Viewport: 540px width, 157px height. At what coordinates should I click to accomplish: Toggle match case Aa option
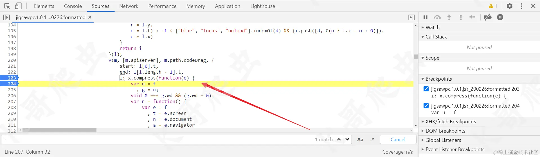(x=360, y=139)
